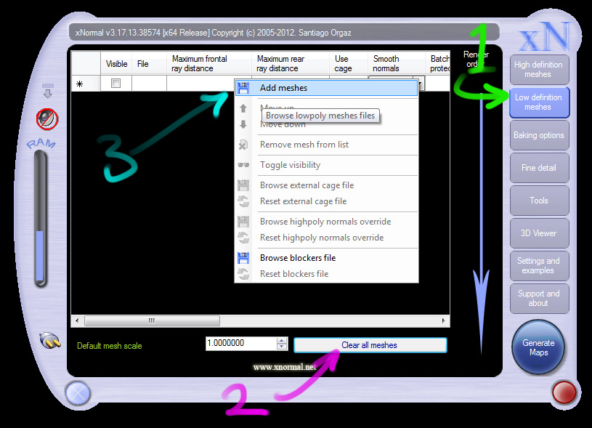Click the RAM usage meter bar
Viewport: 592px width, 428px height.
40,218
